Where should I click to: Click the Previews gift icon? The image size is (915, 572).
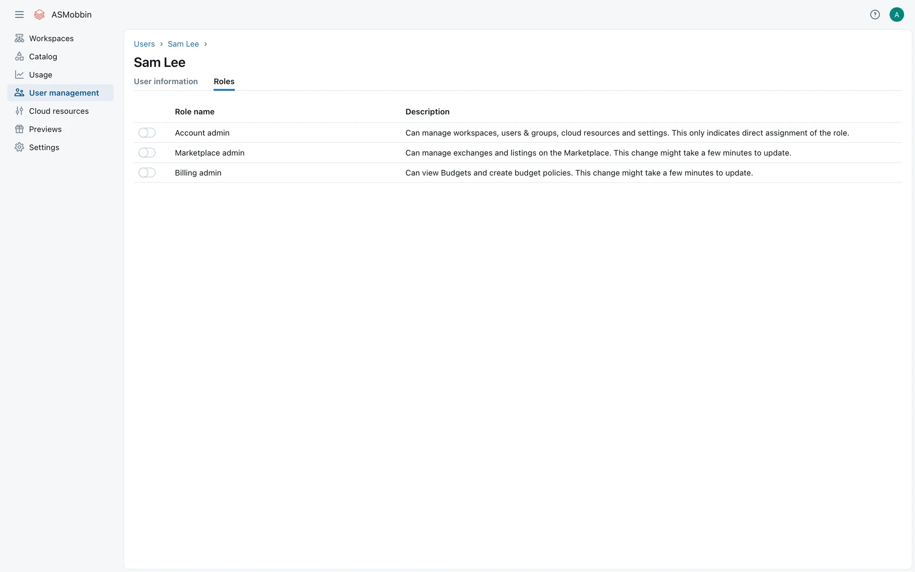coord(19,129)
